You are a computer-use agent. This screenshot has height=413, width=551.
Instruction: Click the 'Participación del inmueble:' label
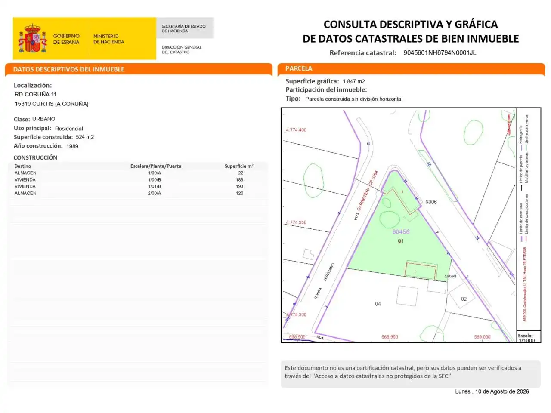[x=326, y=90]
